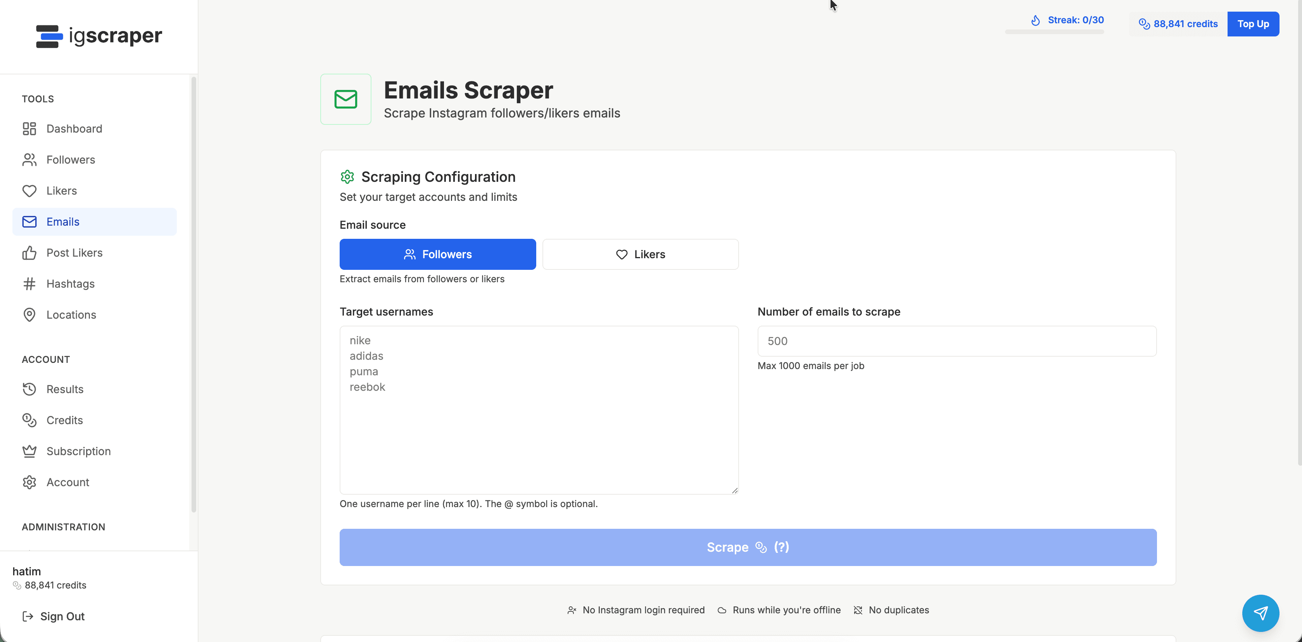Click the Top Up button
Screen dimensions: 1302x642
[1253, 24]
